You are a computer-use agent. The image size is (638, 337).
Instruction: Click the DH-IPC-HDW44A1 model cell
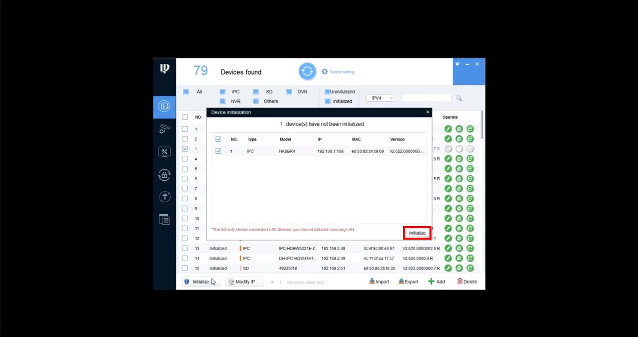click(297, 258)
